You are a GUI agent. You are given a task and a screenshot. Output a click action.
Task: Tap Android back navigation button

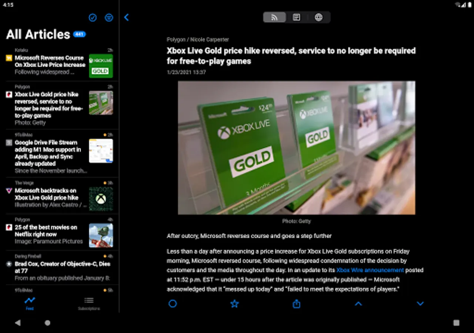[18, 323]
